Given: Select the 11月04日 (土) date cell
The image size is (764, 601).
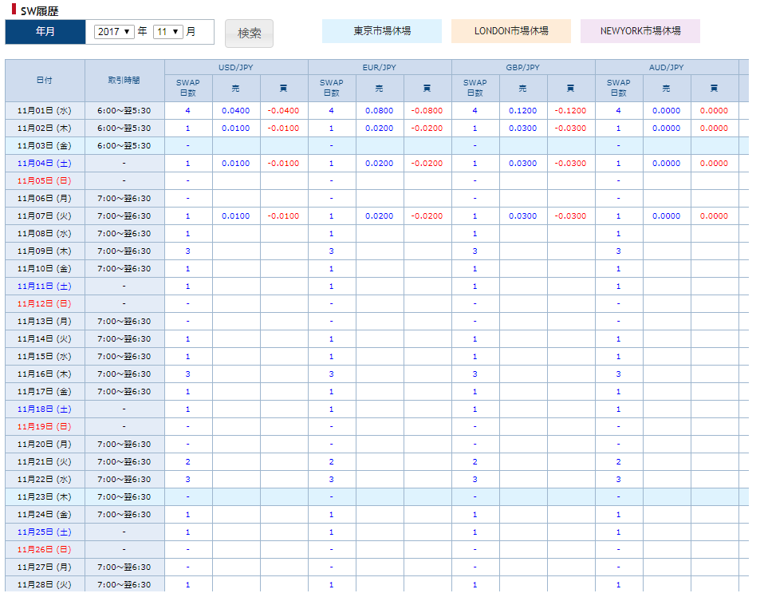Looking at the screenshot, I should (x=45, y=164).
